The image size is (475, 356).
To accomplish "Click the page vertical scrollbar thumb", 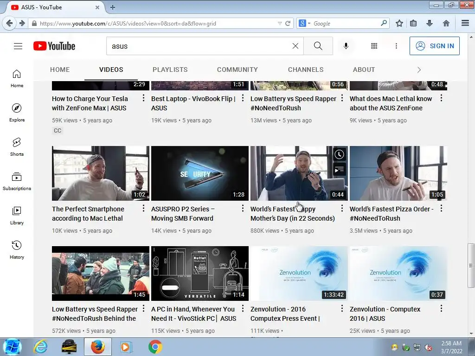I will 471,266.
